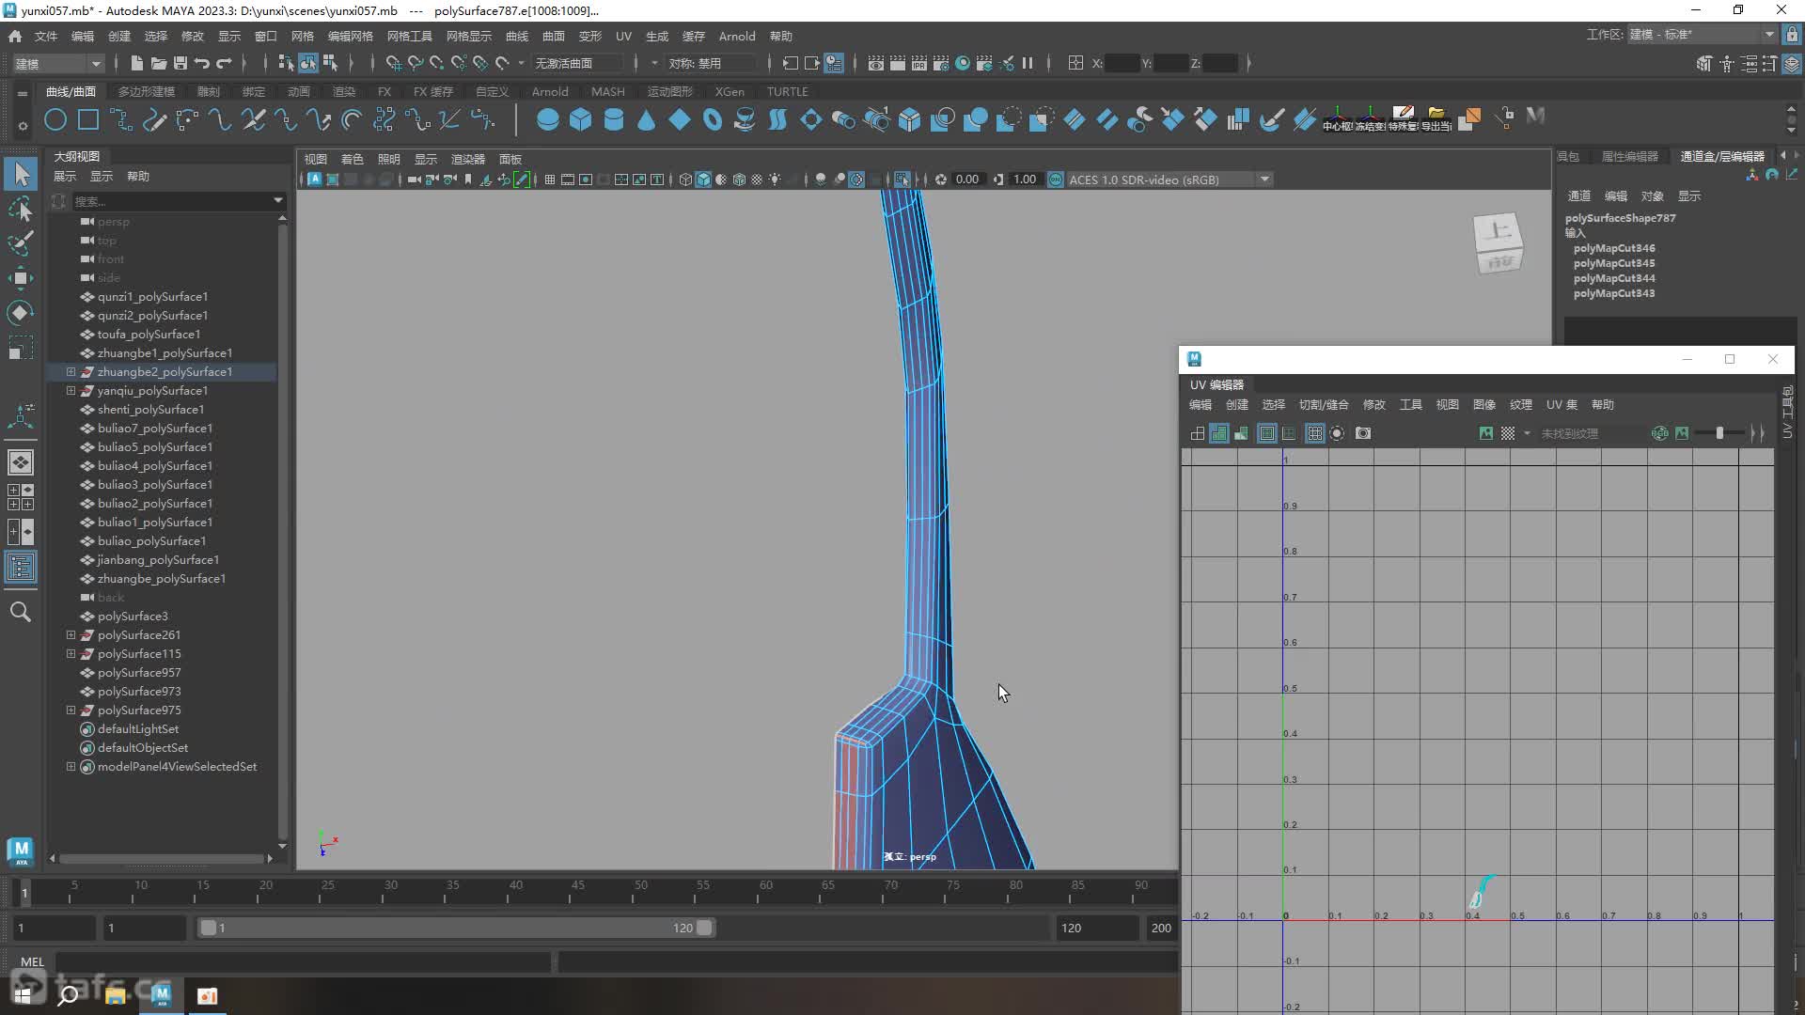Click the MEL command input field
This screenshot has height=1015, width=1805.
tap(303, 961)
